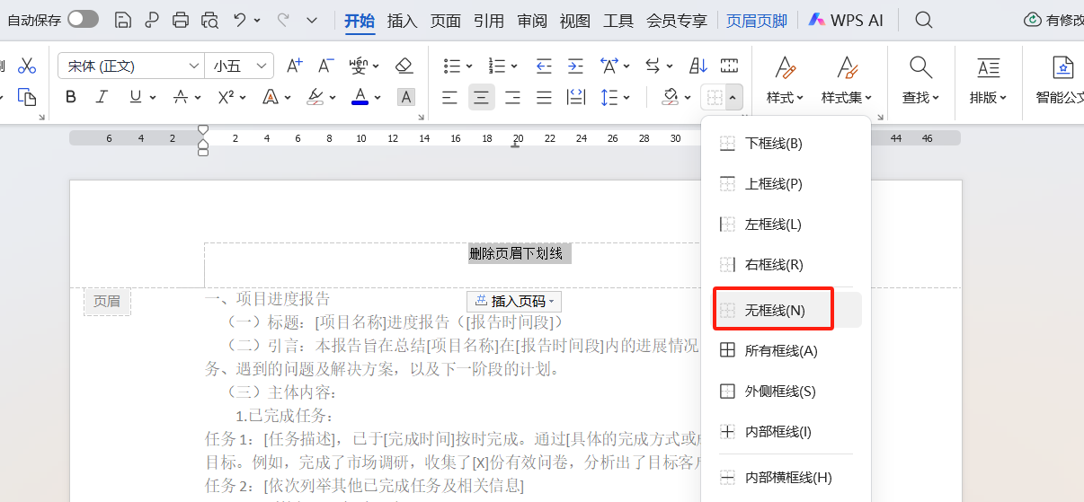Open the line spacing icon

click(609, 97)
